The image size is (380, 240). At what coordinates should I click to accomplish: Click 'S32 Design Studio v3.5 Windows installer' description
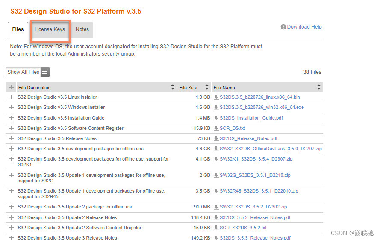click(x=61, y=107)
